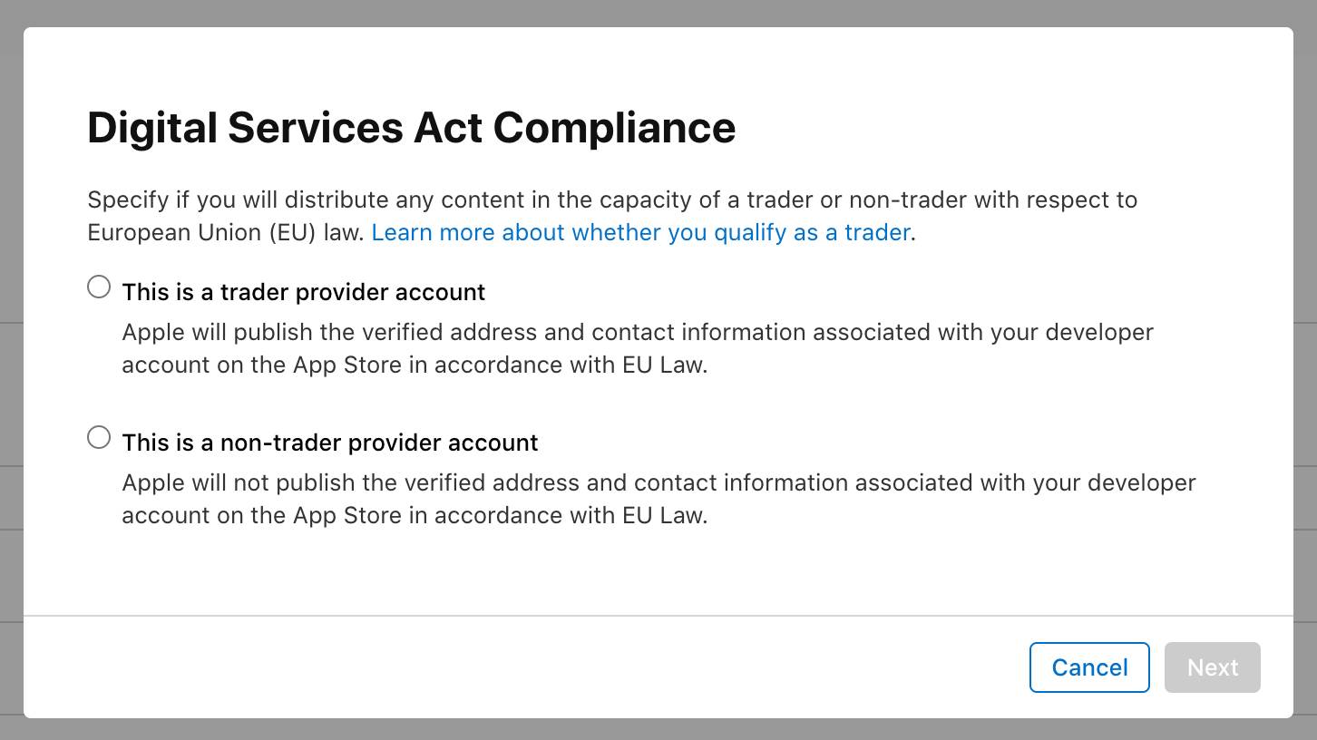Click the dimmed background above the dialog
The width and height of the screenshot is (1317, 740).
[658, 13]
